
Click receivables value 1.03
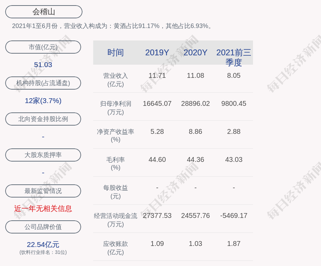(x=195, y=244)
